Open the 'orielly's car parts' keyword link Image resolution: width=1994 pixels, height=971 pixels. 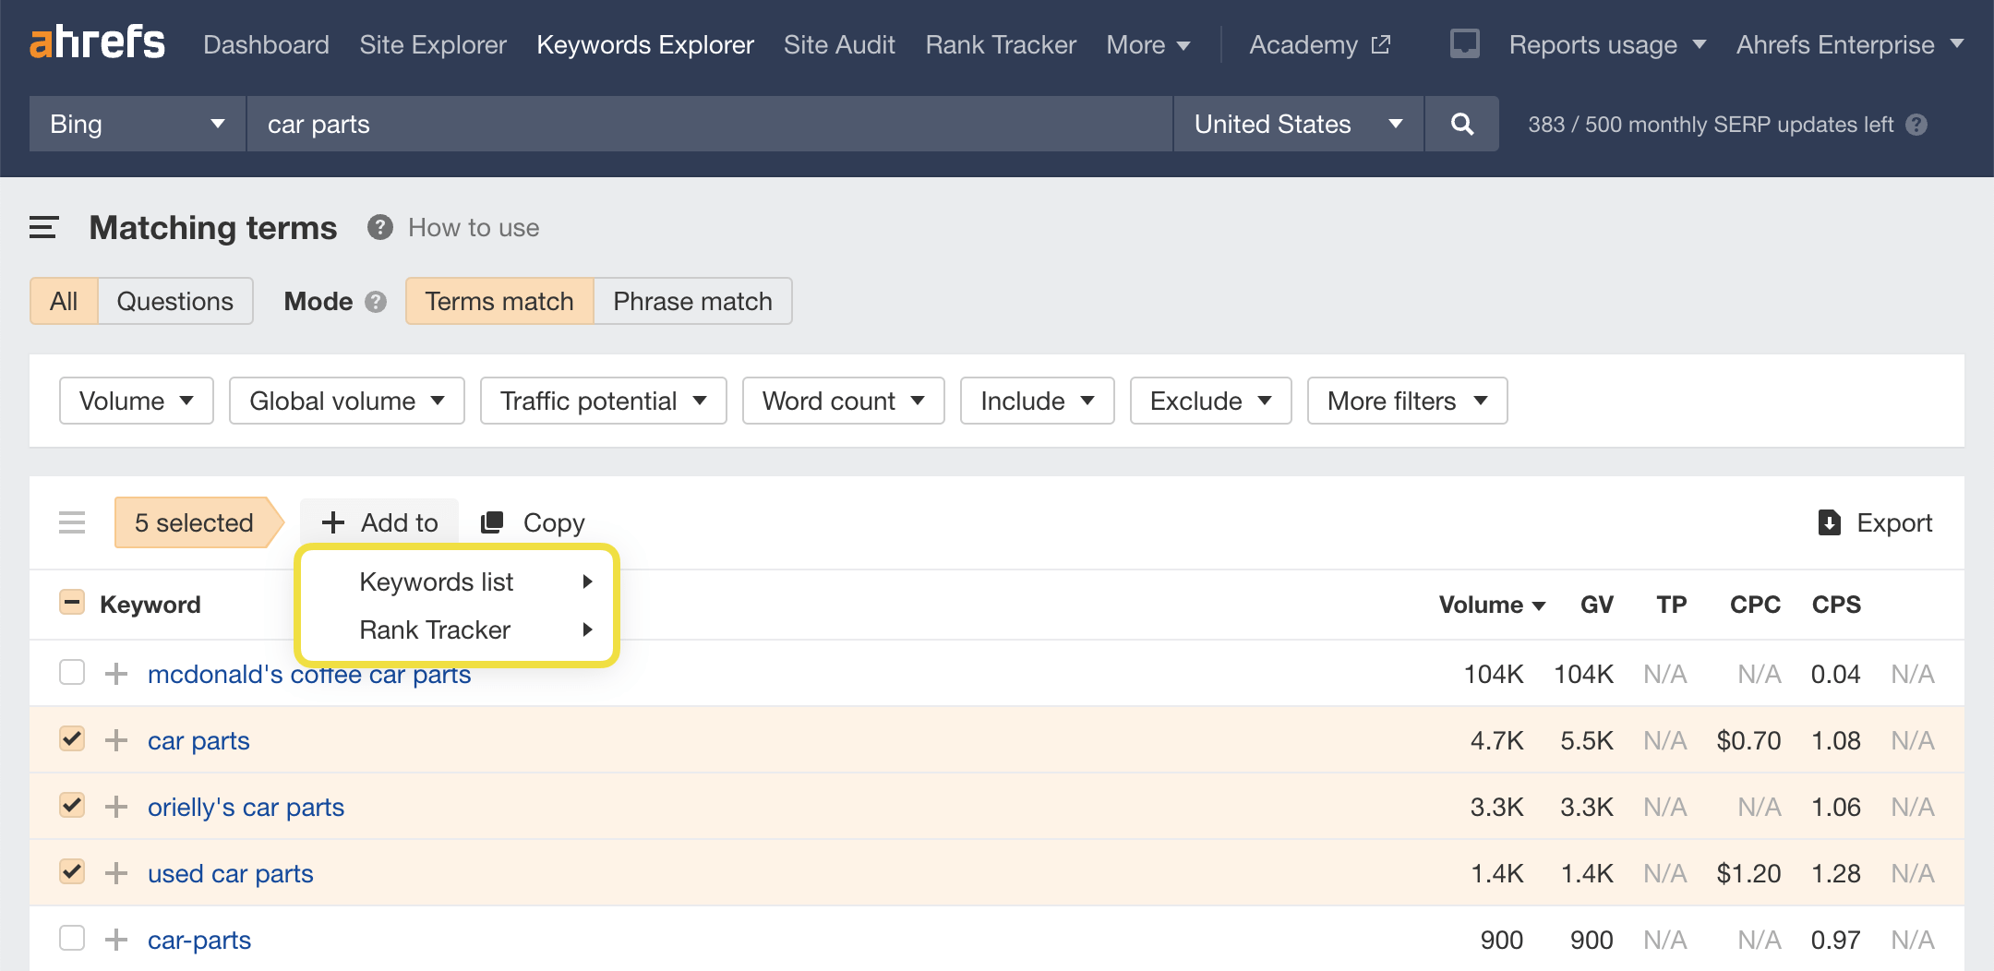[246, 807]
